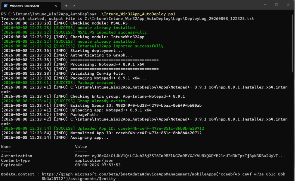Click the Bearer token value

[x=180, y=156]
